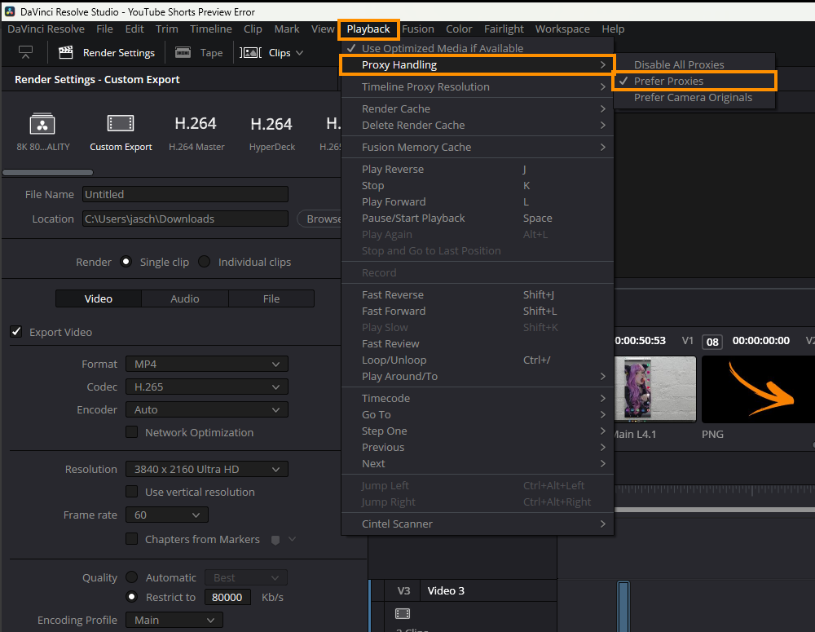Click the film strip icon under V3
This screenshot has width=815, height=632.
[403, 614]
